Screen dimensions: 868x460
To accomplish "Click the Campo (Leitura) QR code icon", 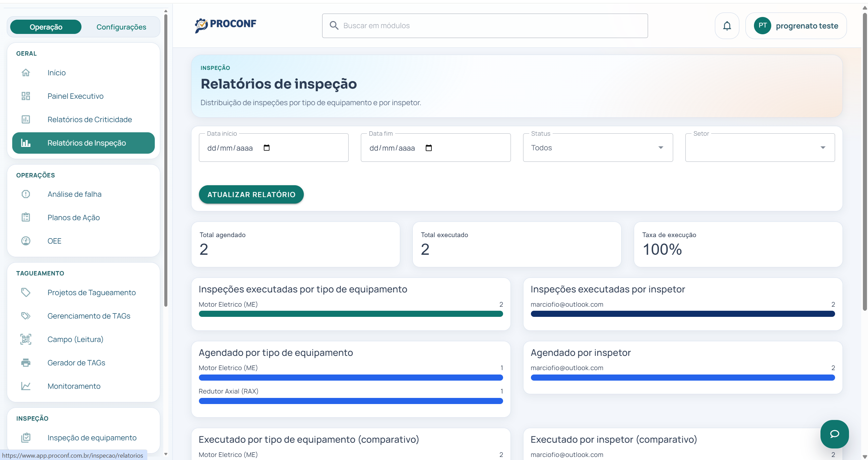I will tap(26, 339).
